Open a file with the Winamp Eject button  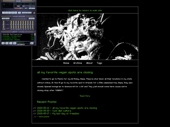(x=20, y=13)
